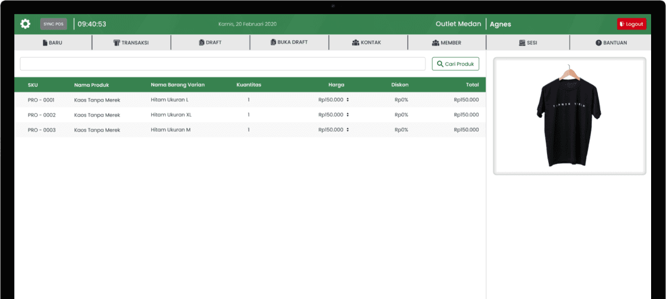
Task: Open the Transaksi menu tab
Action: coord(131,42)
